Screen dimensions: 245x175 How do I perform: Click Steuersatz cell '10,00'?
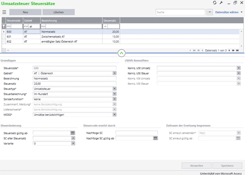pyautogui.click(x=111, y=42)
